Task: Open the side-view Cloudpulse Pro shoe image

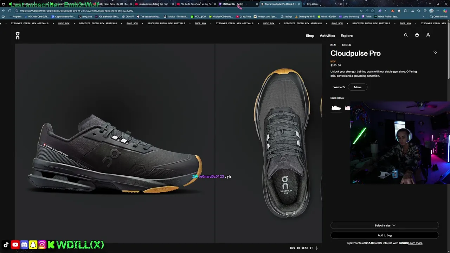Action: point(115,143)
